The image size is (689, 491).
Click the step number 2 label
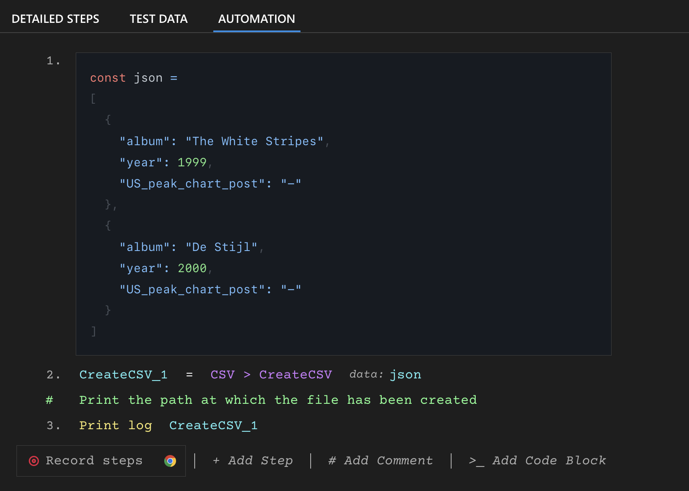pos(53,374)
